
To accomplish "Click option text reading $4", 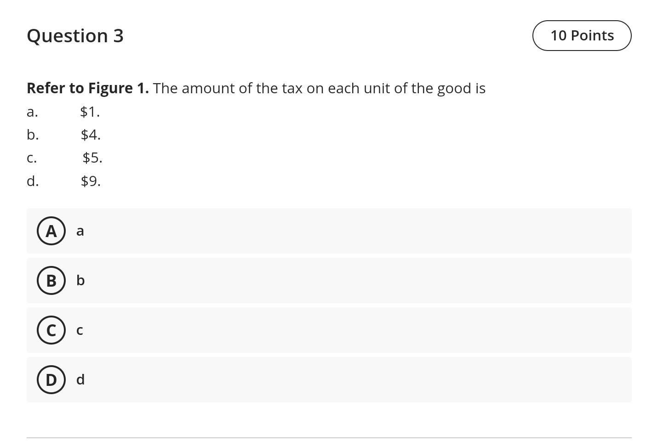I will click(x=91, y=135).
